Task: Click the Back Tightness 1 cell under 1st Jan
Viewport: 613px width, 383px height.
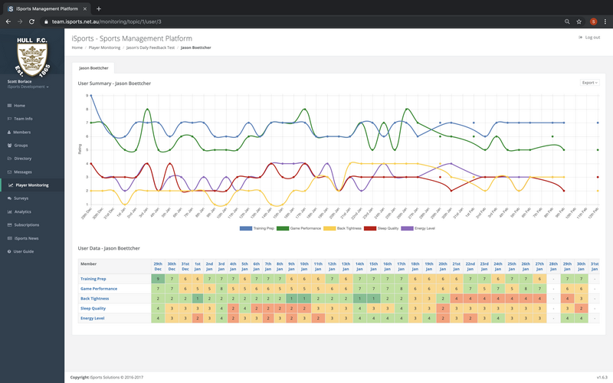Action: [198, 299]
